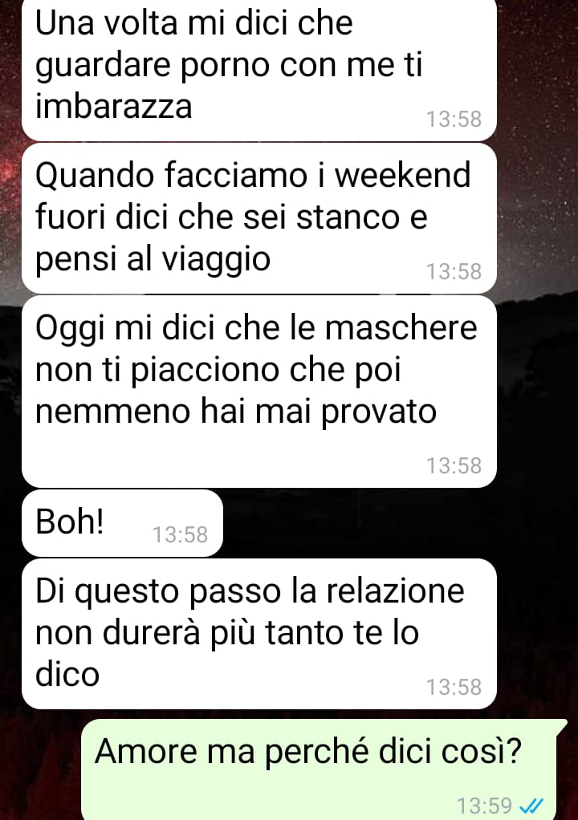578x820 pixels.
Task: Select the message about 'guardare porno con me'
Action: (259, 70)
